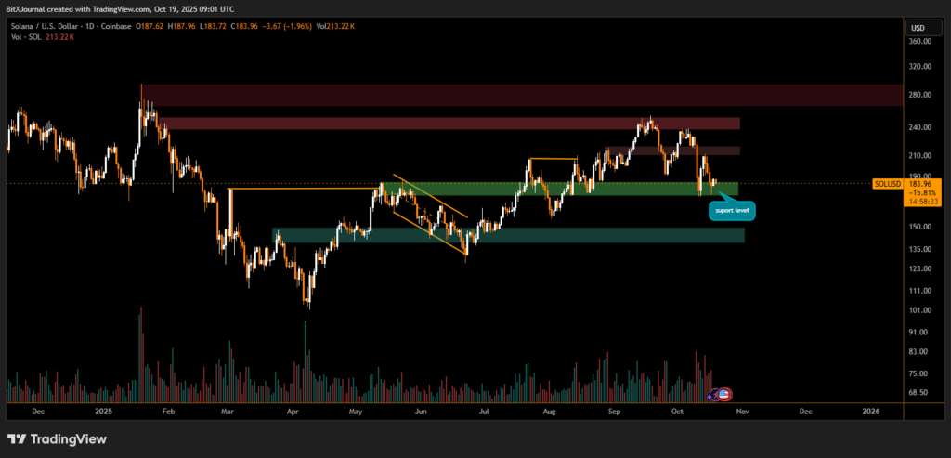Click the 2025 label on time axis

(x=102, y=410)
